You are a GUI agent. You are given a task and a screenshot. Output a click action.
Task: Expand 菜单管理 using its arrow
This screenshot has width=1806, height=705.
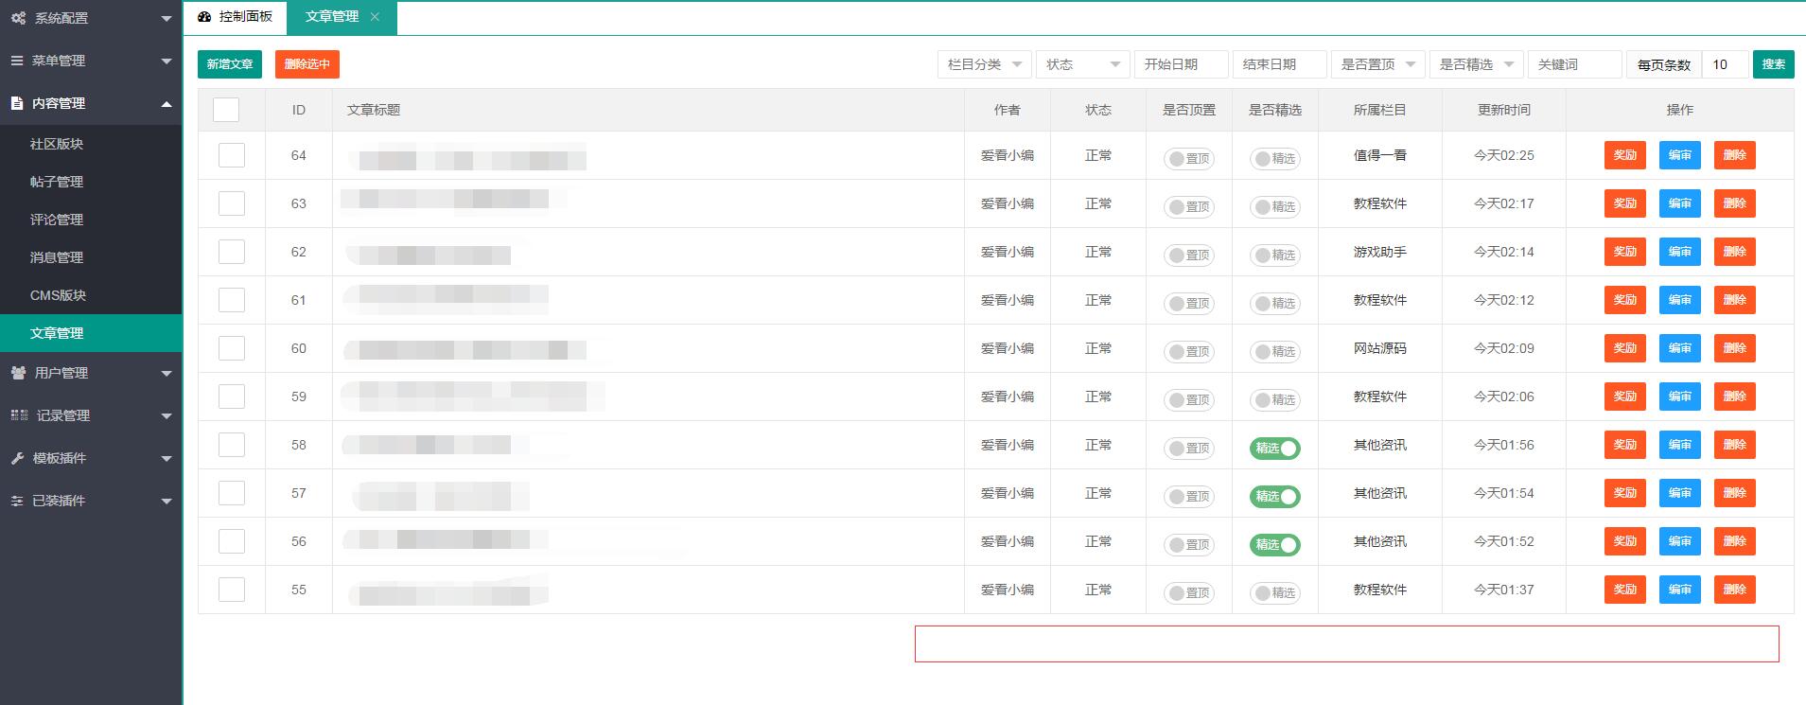click(167, 62)
